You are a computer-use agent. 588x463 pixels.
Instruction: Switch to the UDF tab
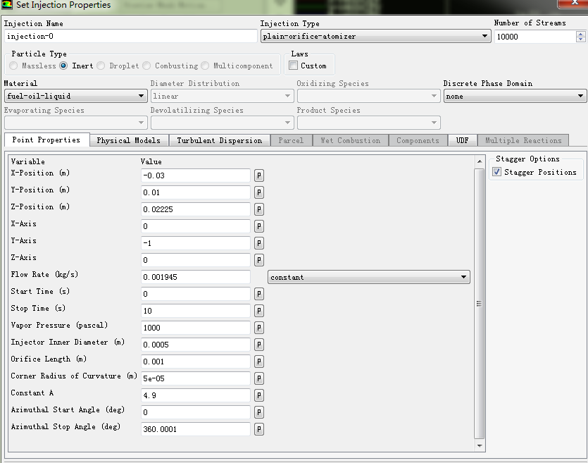point(462,140)
